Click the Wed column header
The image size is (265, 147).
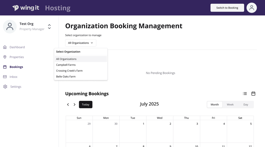tap(160, 118)
